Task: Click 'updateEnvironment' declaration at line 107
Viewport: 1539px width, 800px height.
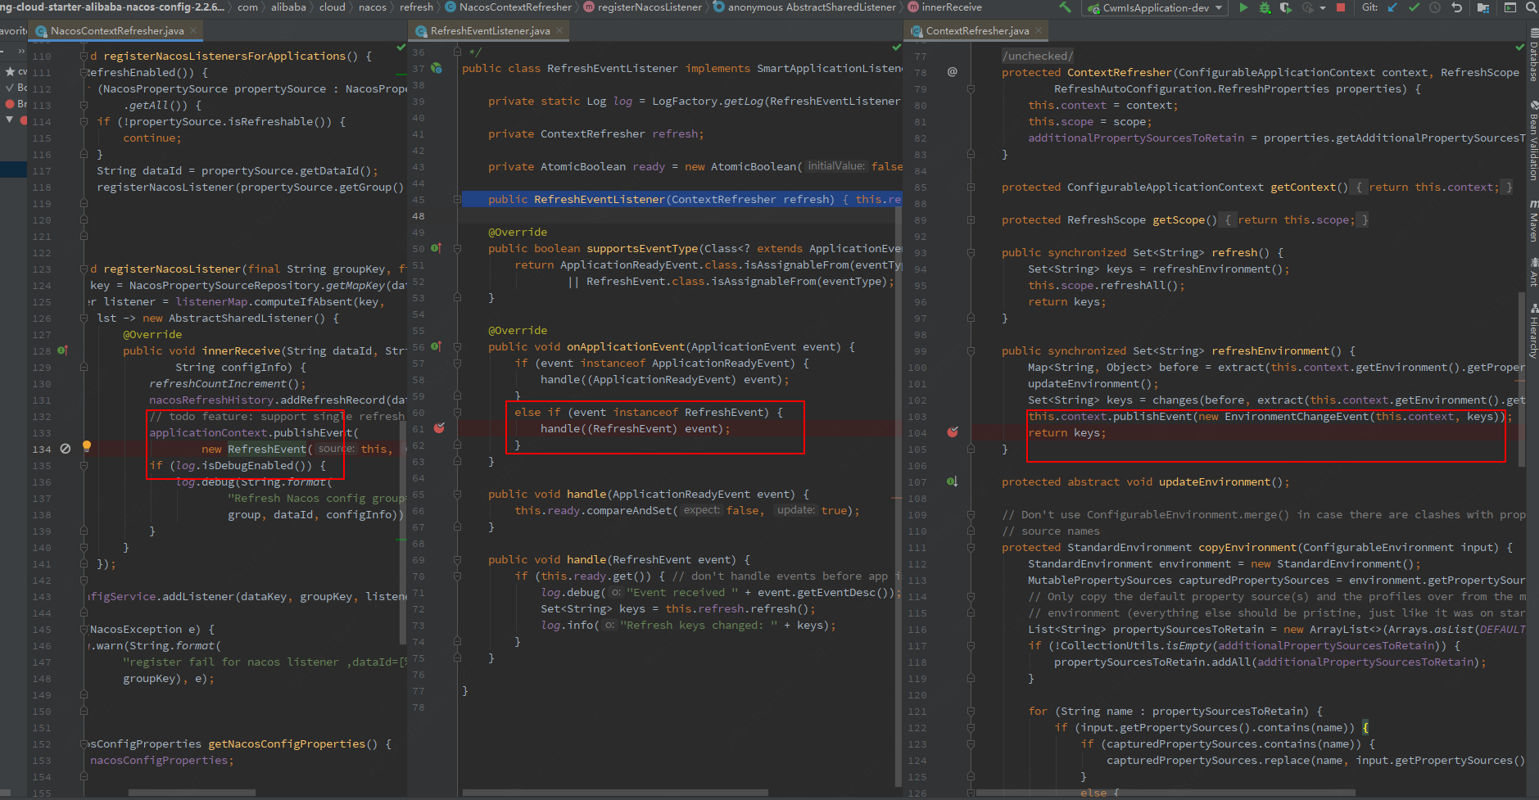Action: [x=1215, y=481]
